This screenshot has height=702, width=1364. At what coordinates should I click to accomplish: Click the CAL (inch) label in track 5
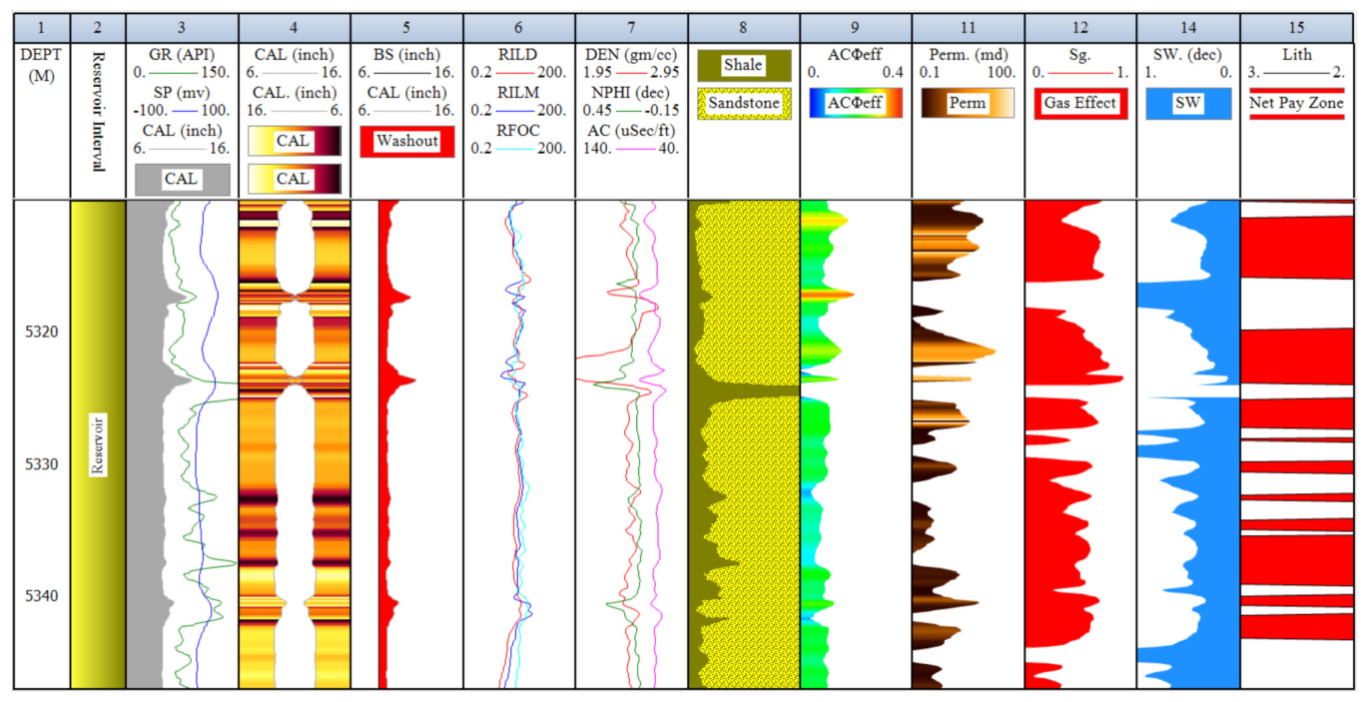pos(406,92)
